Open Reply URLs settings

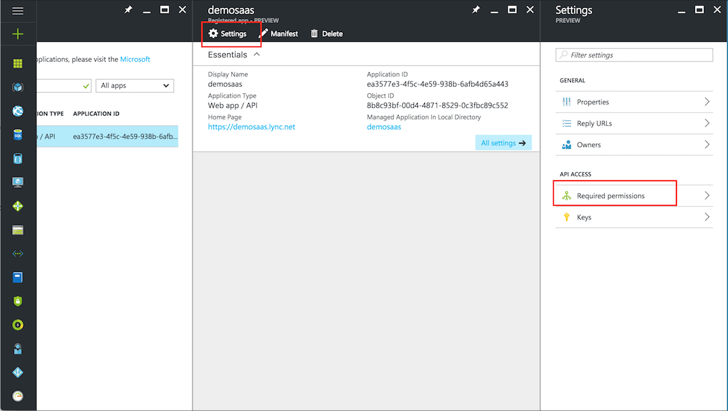(x=634, y=123)
